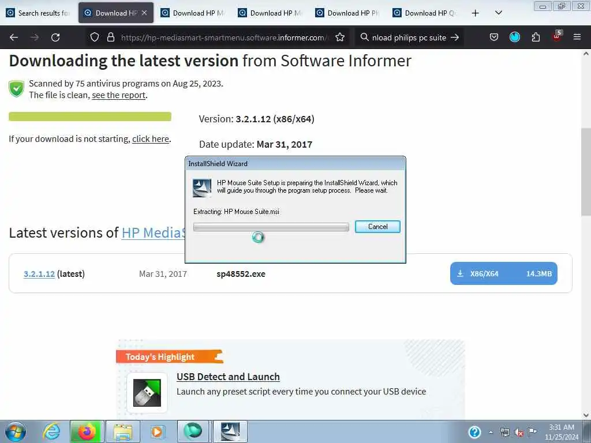Screen dimensions: 591x443
Task: Open a new browser tab
Action: [476, 13]
